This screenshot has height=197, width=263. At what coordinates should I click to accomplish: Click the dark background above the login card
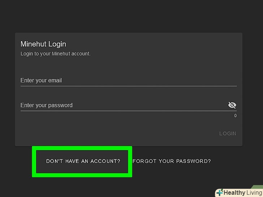[x=130, y=16]
